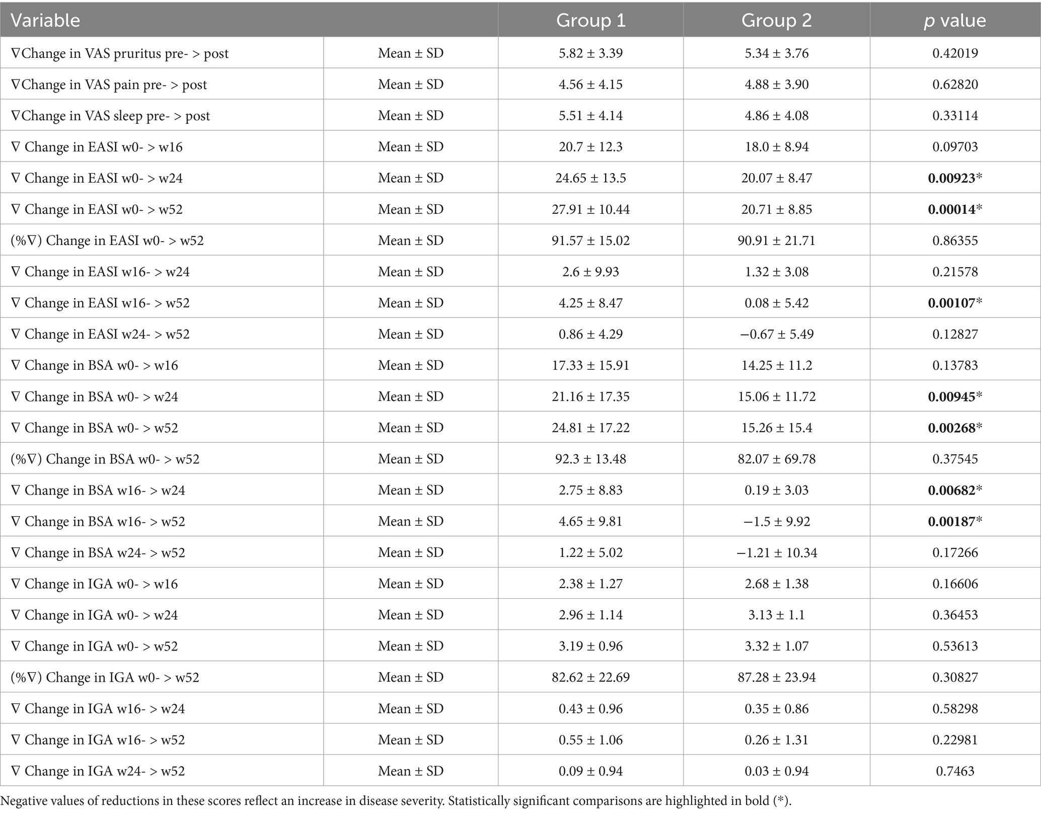Select Group 1 value 1.22 ± 5.02
This screenshot has width=1041, height=813.
click(590, 552)
